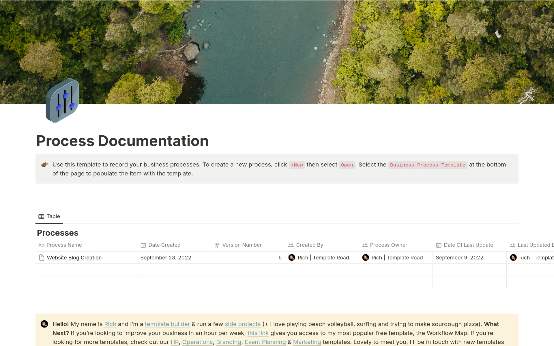
Task: Select the Processes database title
Action: [x=57, y=233]
